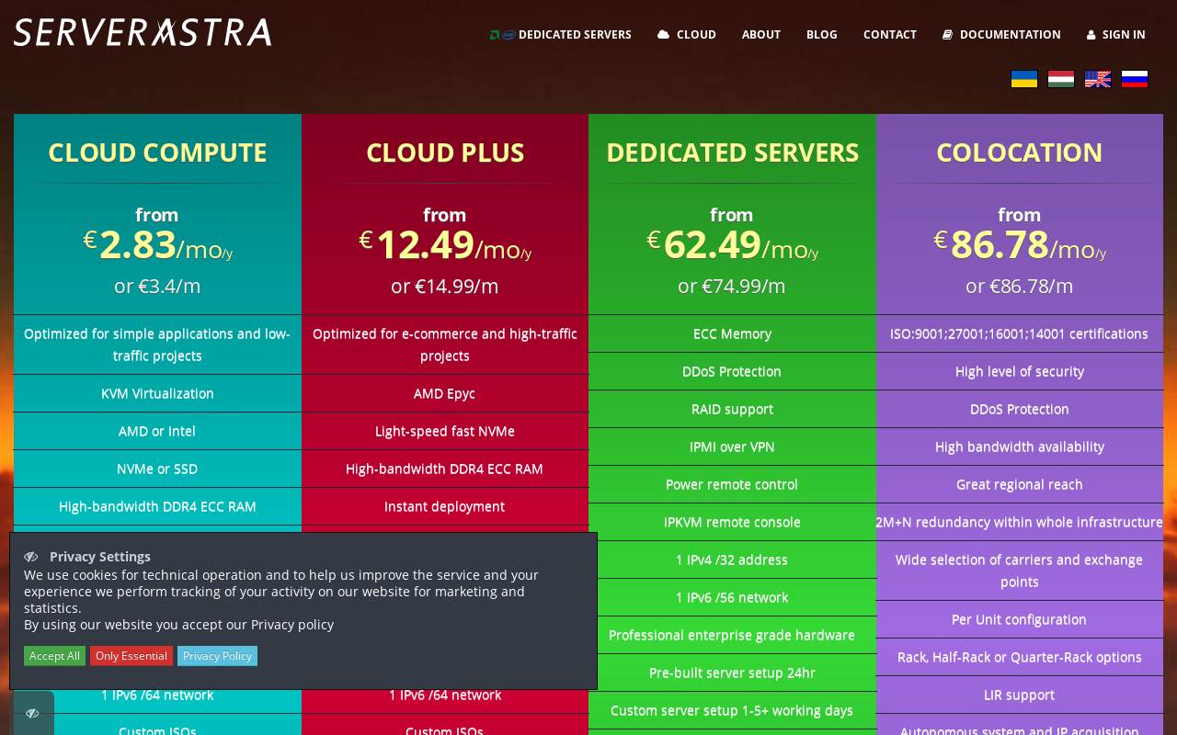Click 'LIR support' feature row
Image resolution: width=1177 pixels, height=735 pixels.
coord(1020,695)
